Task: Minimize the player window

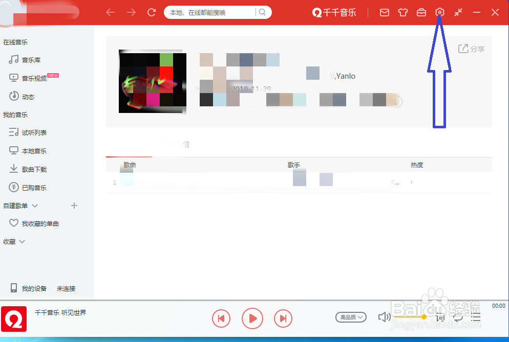Action: pyautogui.click(x=477, y=13)
